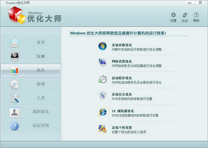Open the 设置 gear icon
Image resolution: width=208 pixels, height=148 pixels.
pos(173,15)
